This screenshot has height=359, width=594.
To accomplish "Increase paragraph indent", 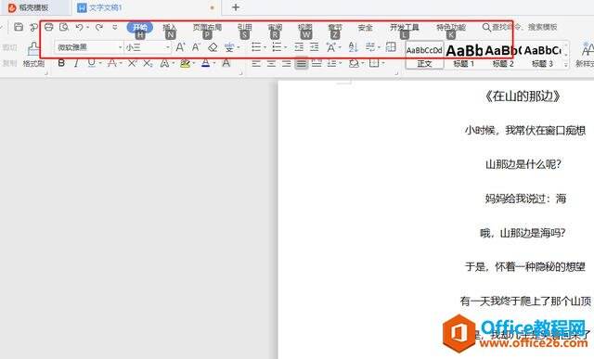I will [314, 47].
